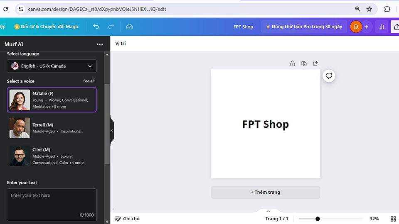Click Clint's portrait thumbnail
The width and height of the screenshot is (399, 224).
point(20,156)
